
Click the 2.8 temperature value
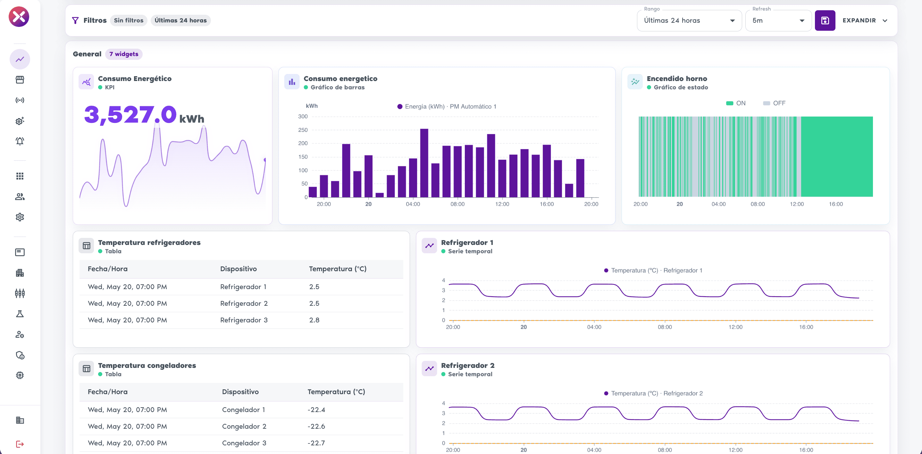coord(314,320)
